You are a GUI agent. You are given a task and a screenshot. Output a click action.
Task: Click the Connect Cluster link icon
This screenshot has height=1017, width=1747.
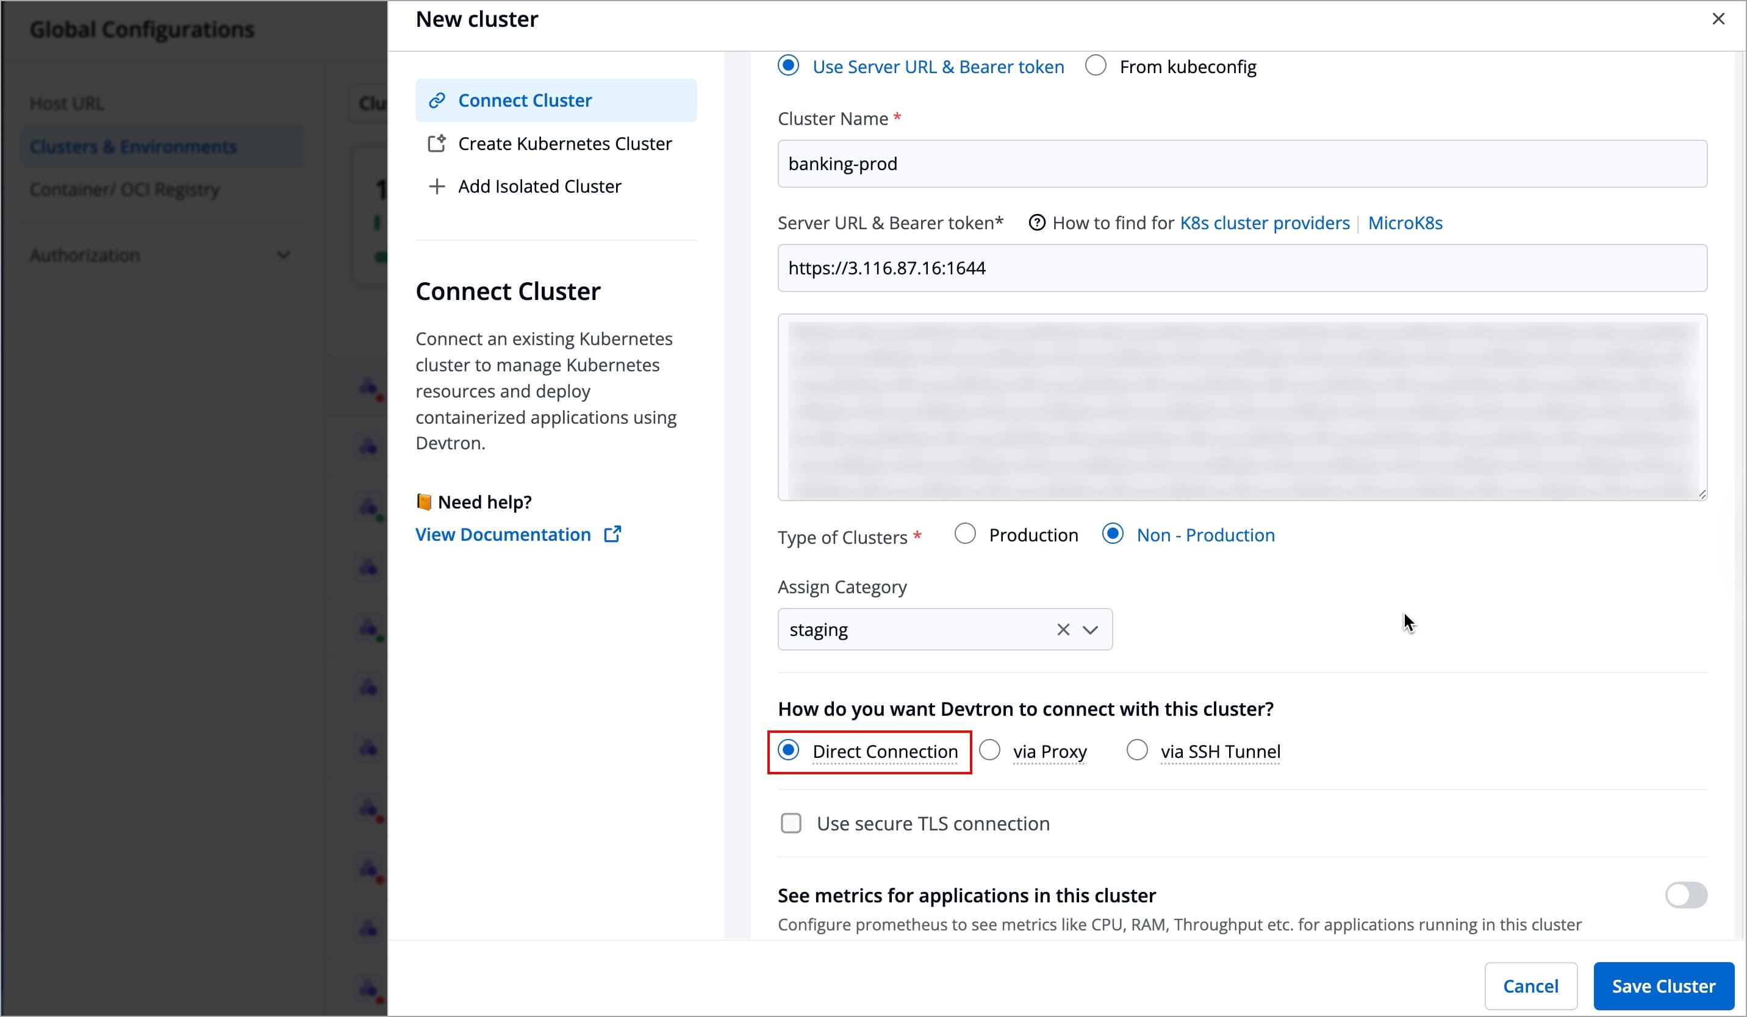437,101
